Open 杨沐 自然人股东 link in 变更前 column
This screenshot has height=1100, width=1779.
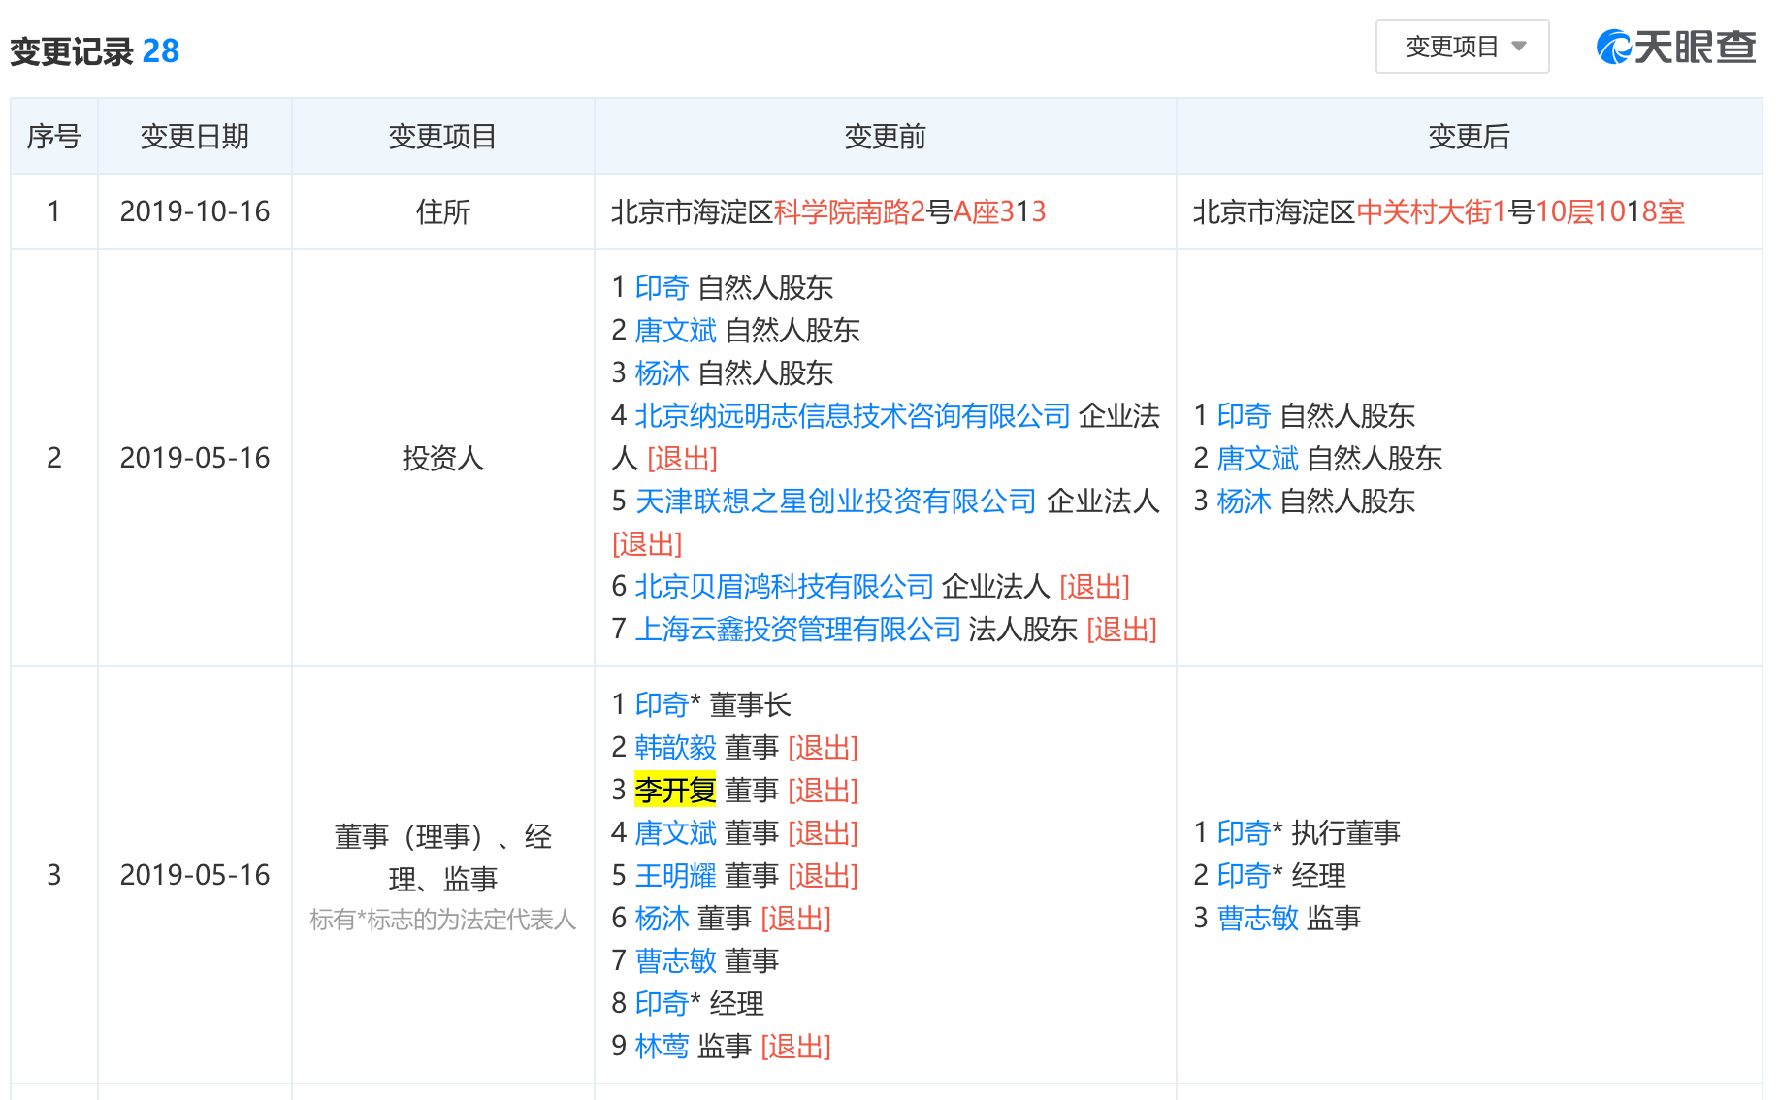tap(662, 372)
